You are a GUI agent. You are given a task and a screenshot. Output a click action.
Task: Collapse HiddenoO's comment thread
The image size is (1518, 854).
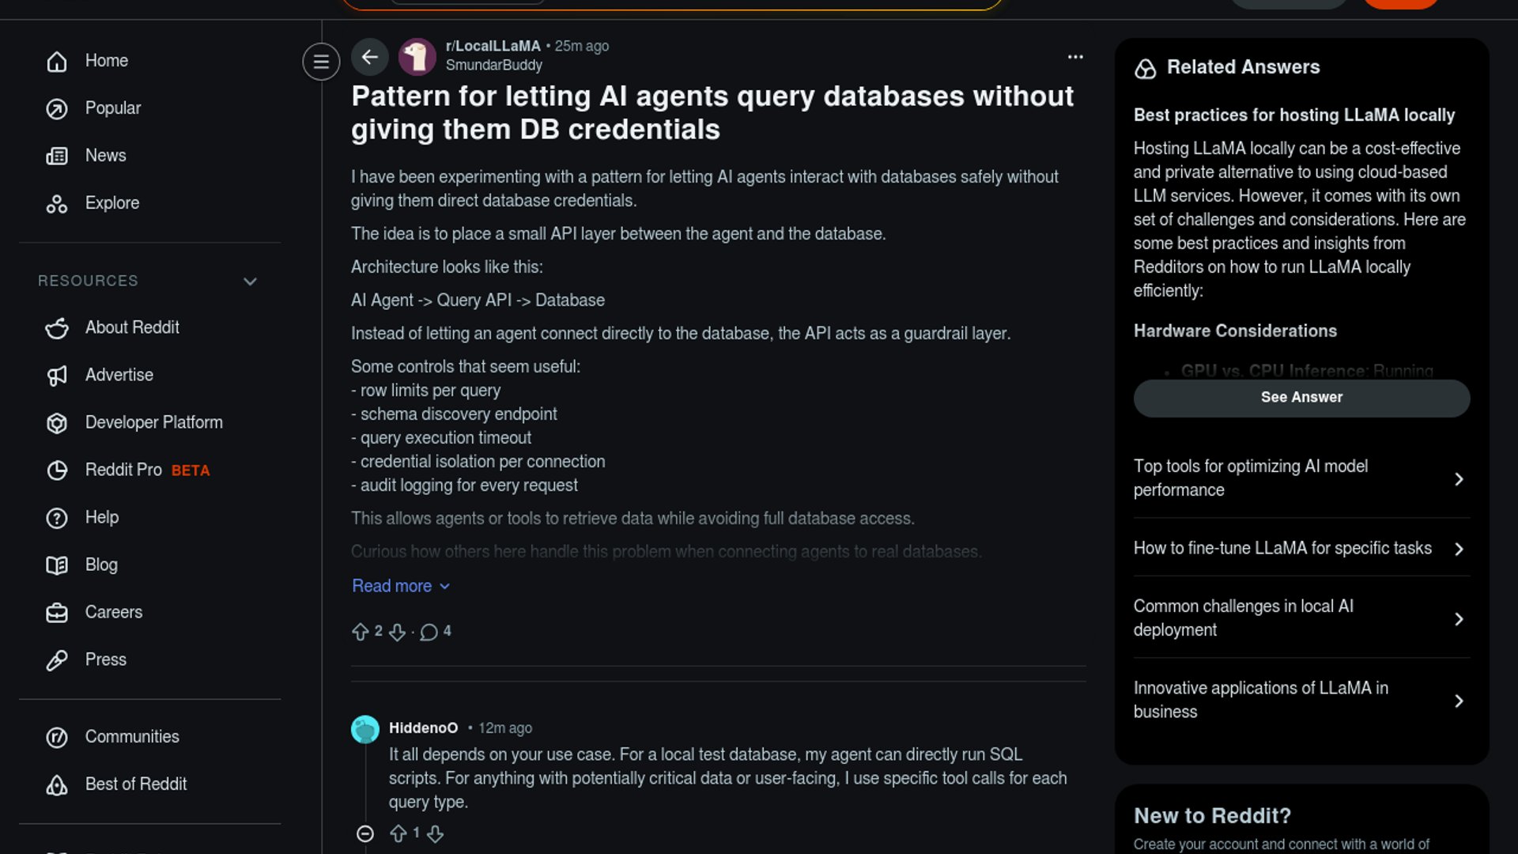point(365,833)
